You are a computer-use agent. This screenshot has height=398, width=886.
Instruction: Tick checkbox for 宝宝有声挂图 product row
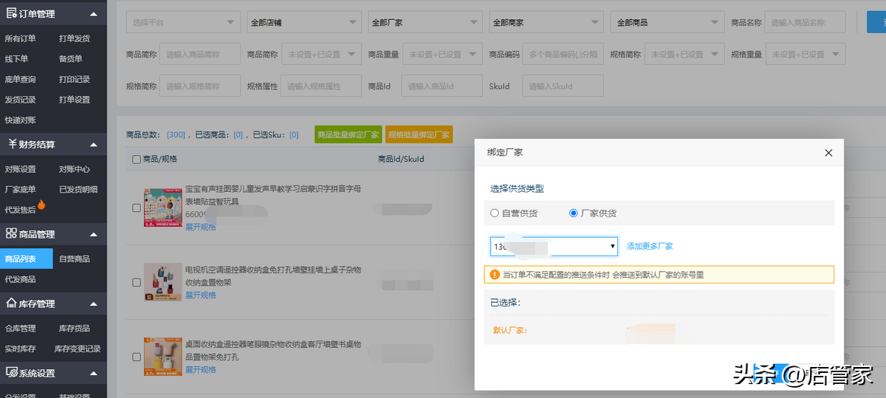coord(137,208)
